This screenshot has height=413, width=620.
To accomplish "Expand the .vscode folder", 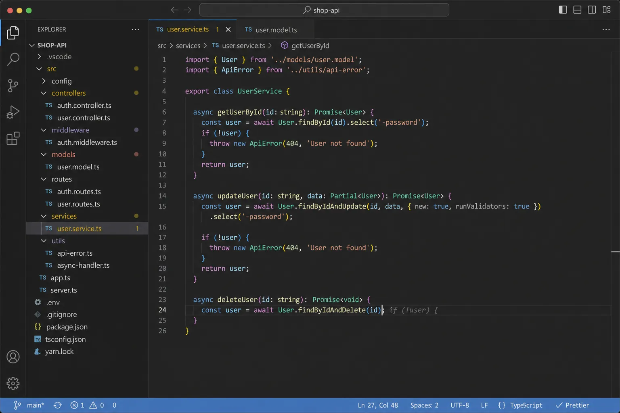I will pos(87,57).
